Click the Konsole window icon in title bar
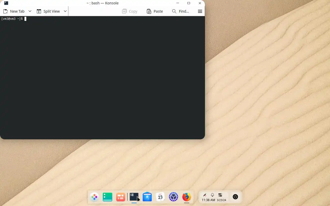 (x=6, y=3)
